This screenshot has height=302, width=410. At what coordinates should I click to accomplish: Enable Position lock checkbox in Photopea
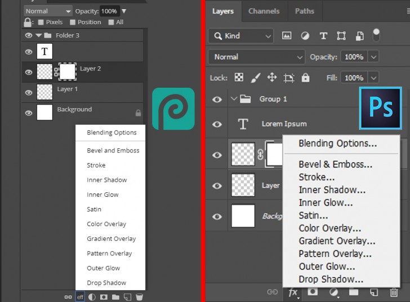[73, 22]
